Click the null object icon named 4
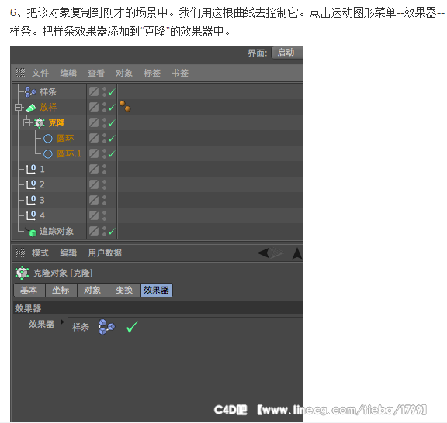Image resolution: width=447 pixels, height=423 pixels. (31, 215)
